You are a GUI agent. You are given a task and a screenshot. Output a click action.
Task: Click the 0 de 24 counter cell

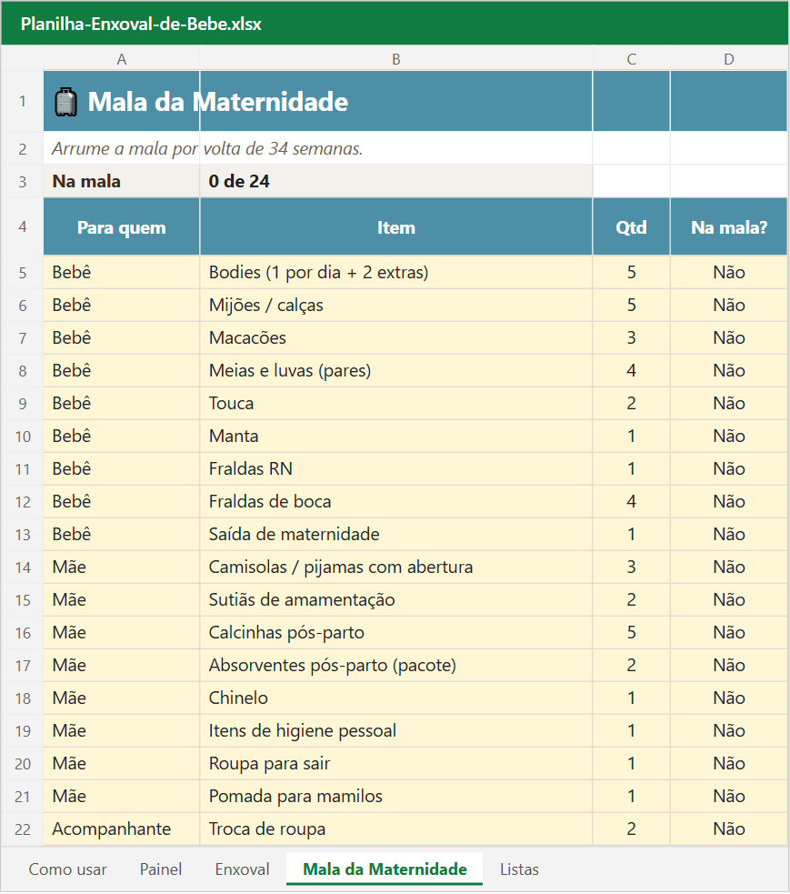(396, 181)
